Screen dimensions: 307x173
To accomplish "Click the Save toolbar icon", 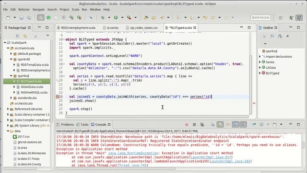I will pos(21,18).
